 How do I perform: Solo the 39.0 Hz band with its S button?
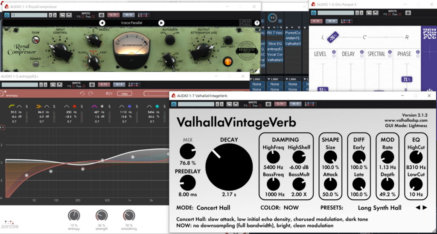pos(27,106)
